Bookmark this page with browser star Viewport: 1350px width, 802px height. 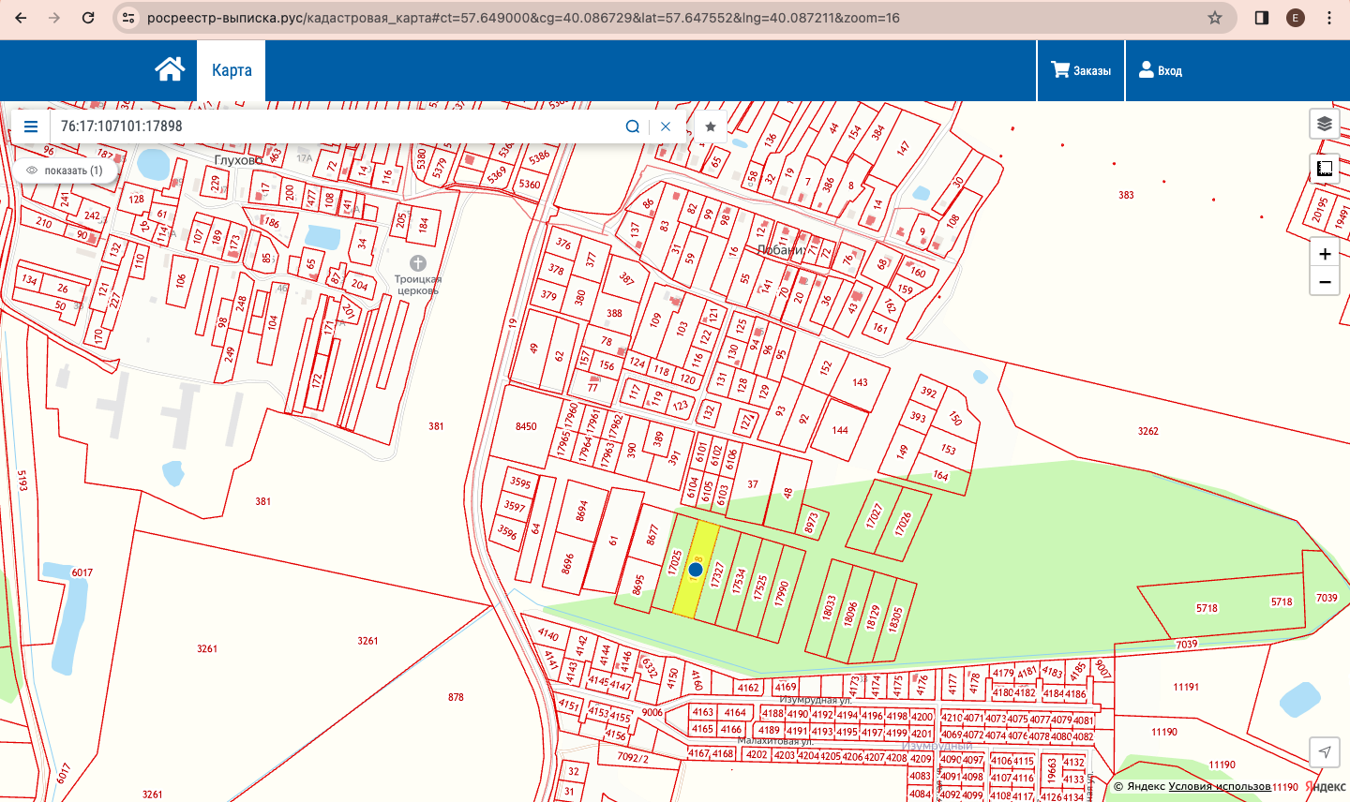(1215, 18)
